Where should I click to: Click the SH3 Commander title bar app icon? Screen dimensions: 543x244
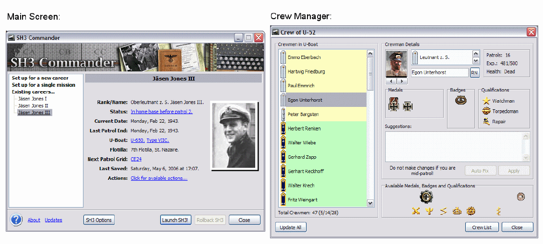click(12, 38)
